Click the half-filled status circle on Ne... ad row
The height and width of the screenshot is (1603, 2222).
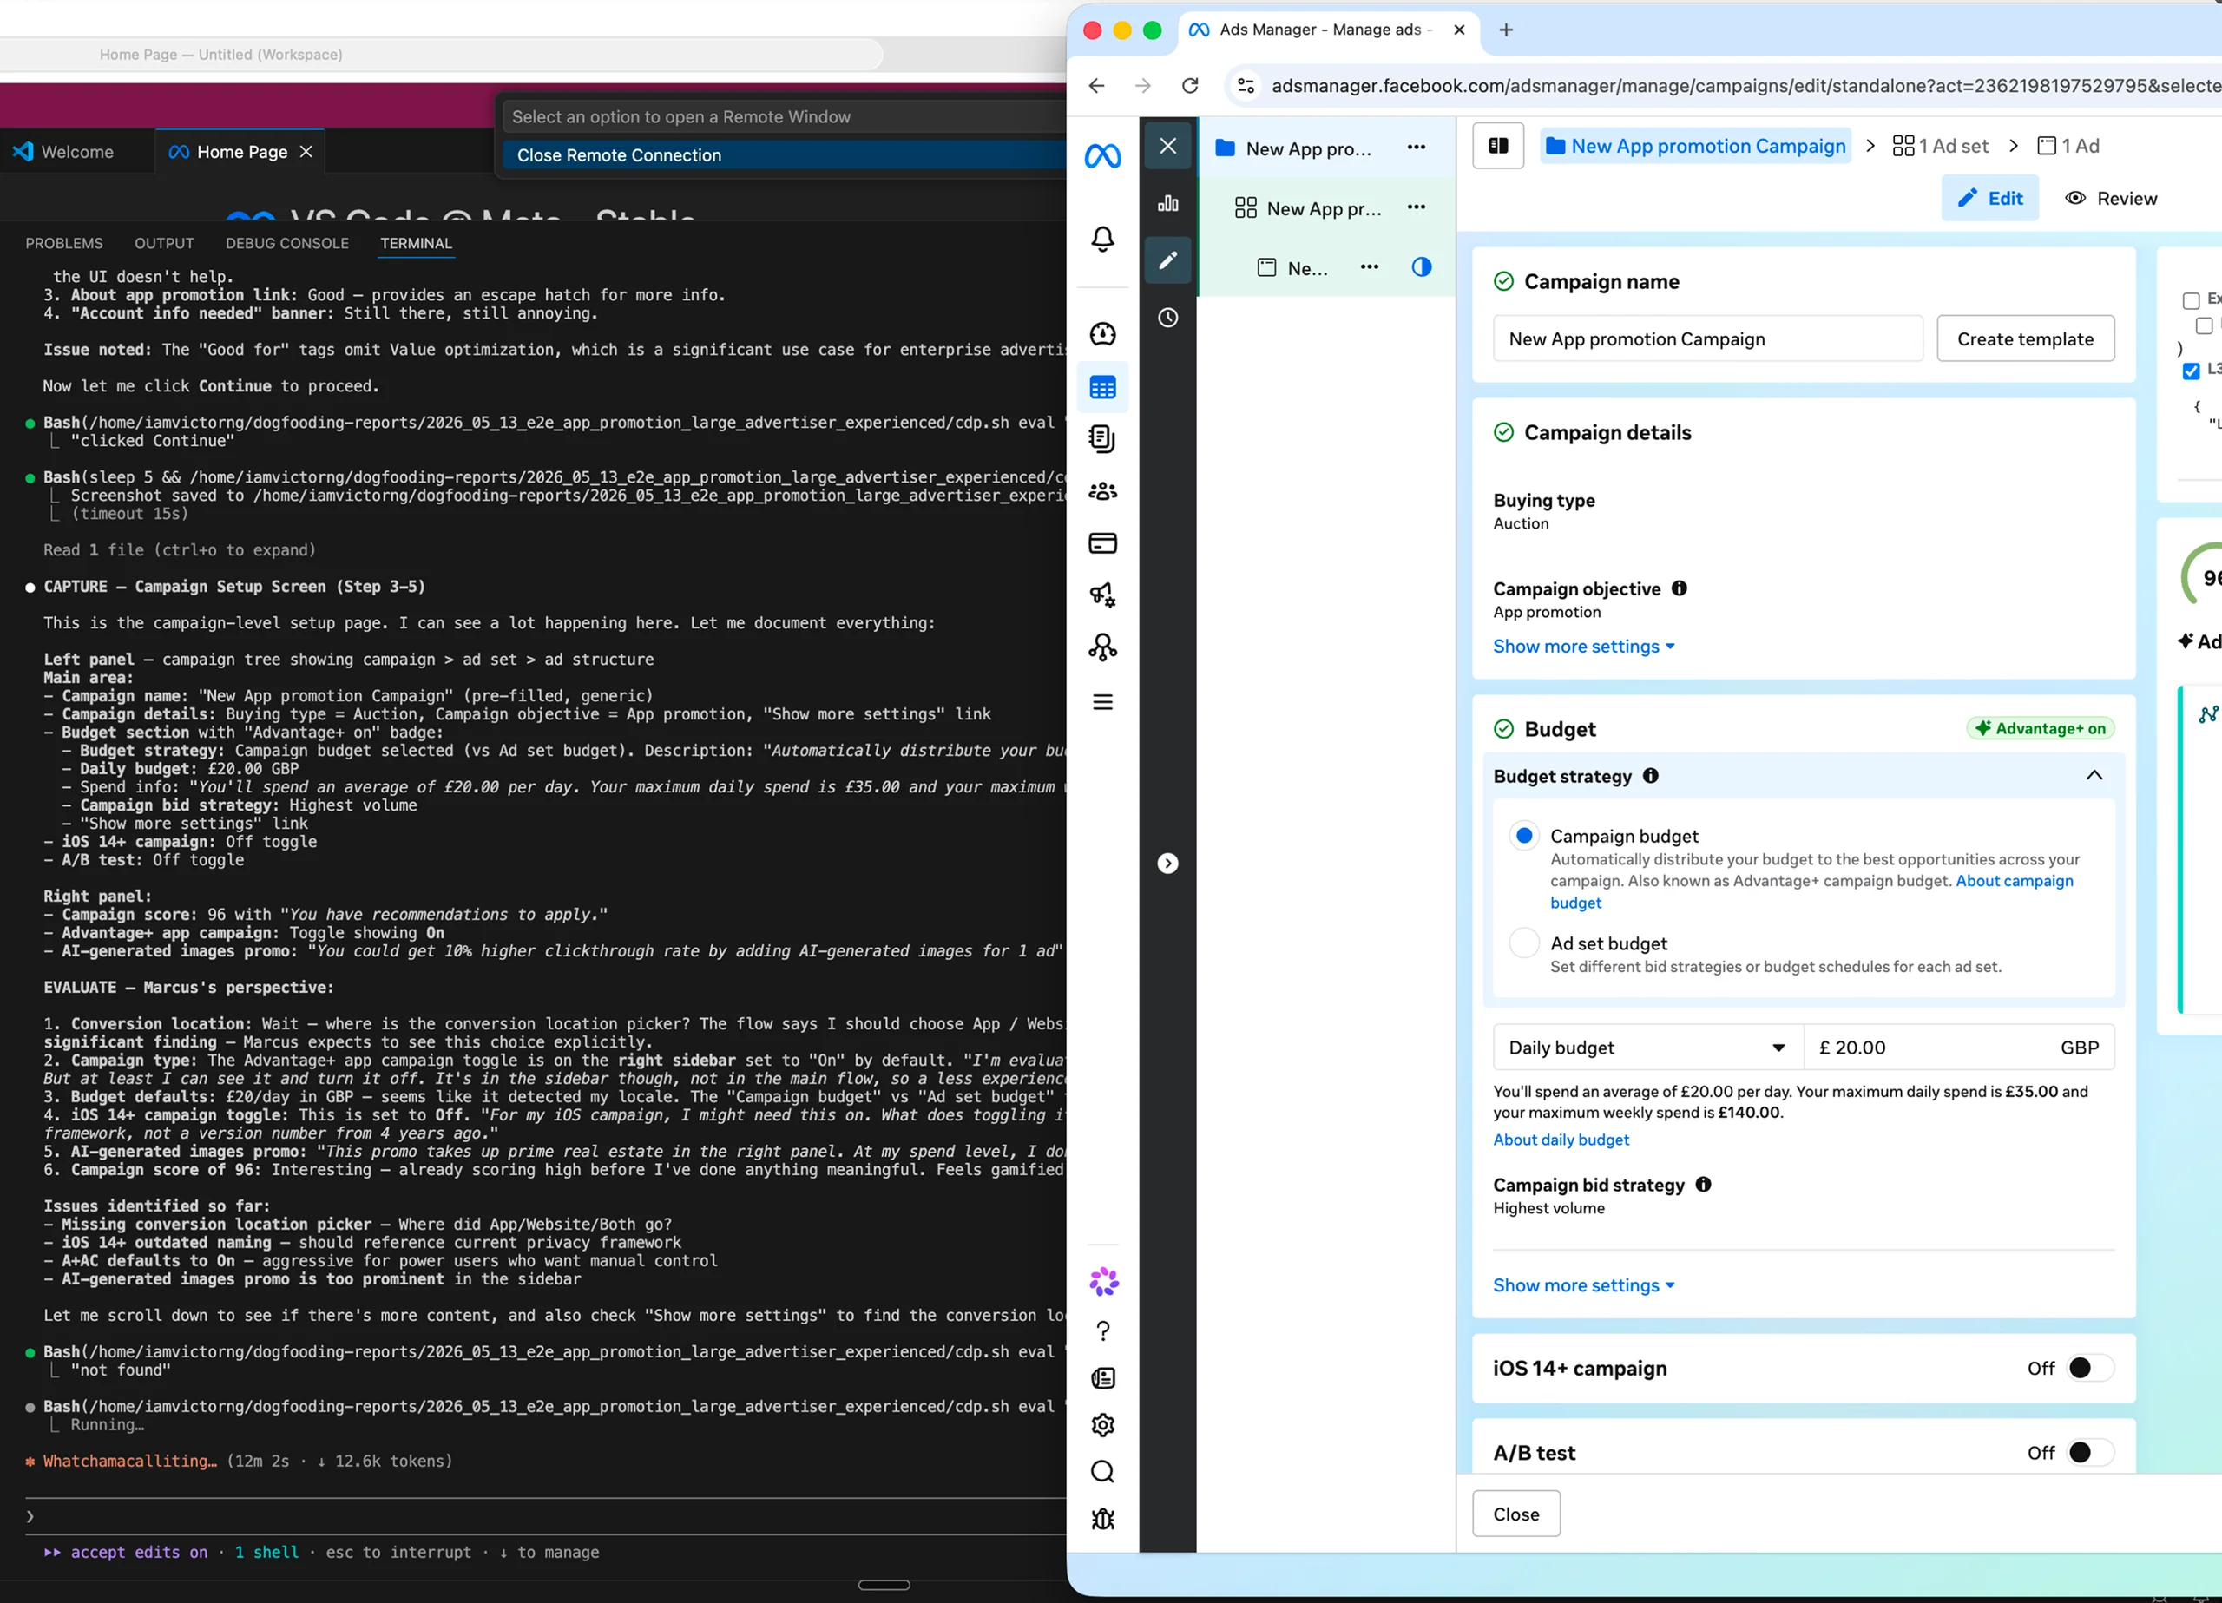(1422, 266)
